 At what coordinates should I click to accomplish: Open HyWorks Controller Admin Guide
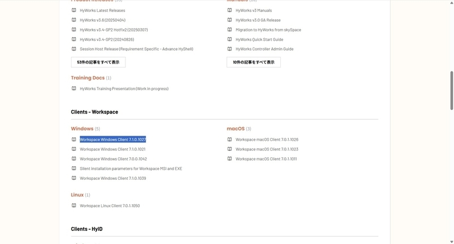coord(264,49)
